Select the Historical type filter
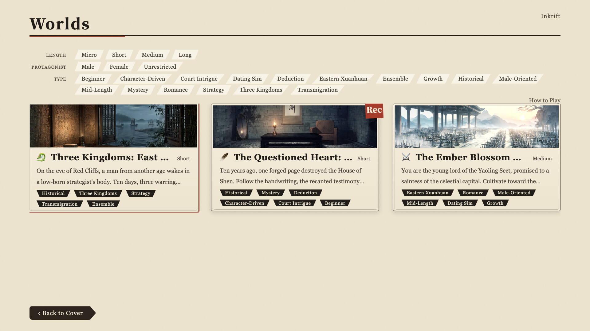Viewport: 590px width, 331px height. 471,79
